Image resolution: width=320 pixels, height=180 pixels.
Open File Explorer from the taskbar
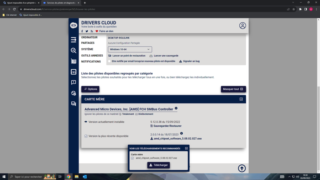point(76,177)
